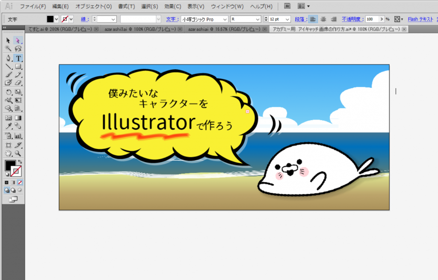Select the Artboard tool

[9, 145]
